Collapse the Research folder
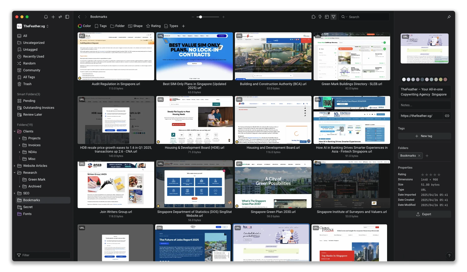 click(x=15, y=173)
